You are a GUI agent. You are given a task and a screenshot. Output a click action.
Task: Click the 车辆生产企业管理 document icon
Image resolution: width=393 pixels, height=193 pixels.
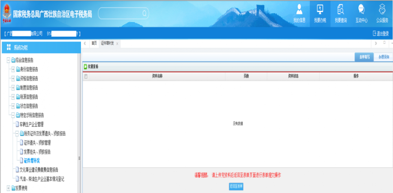(17, 124)
